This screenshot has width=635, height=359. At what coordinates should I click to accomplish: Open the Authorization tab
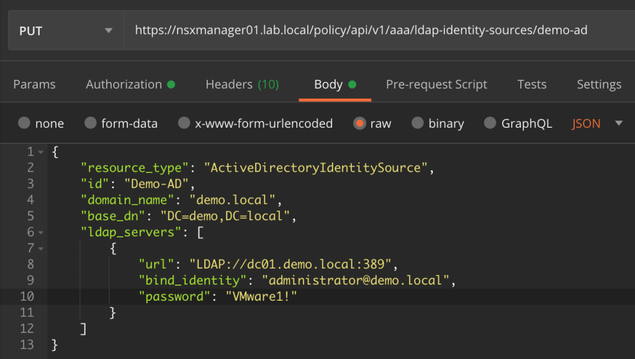click(123, 84)
